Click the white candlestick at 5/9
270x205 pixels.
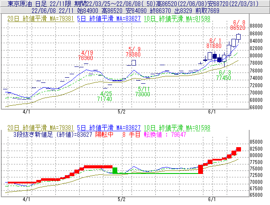click(x=134, y=63)
